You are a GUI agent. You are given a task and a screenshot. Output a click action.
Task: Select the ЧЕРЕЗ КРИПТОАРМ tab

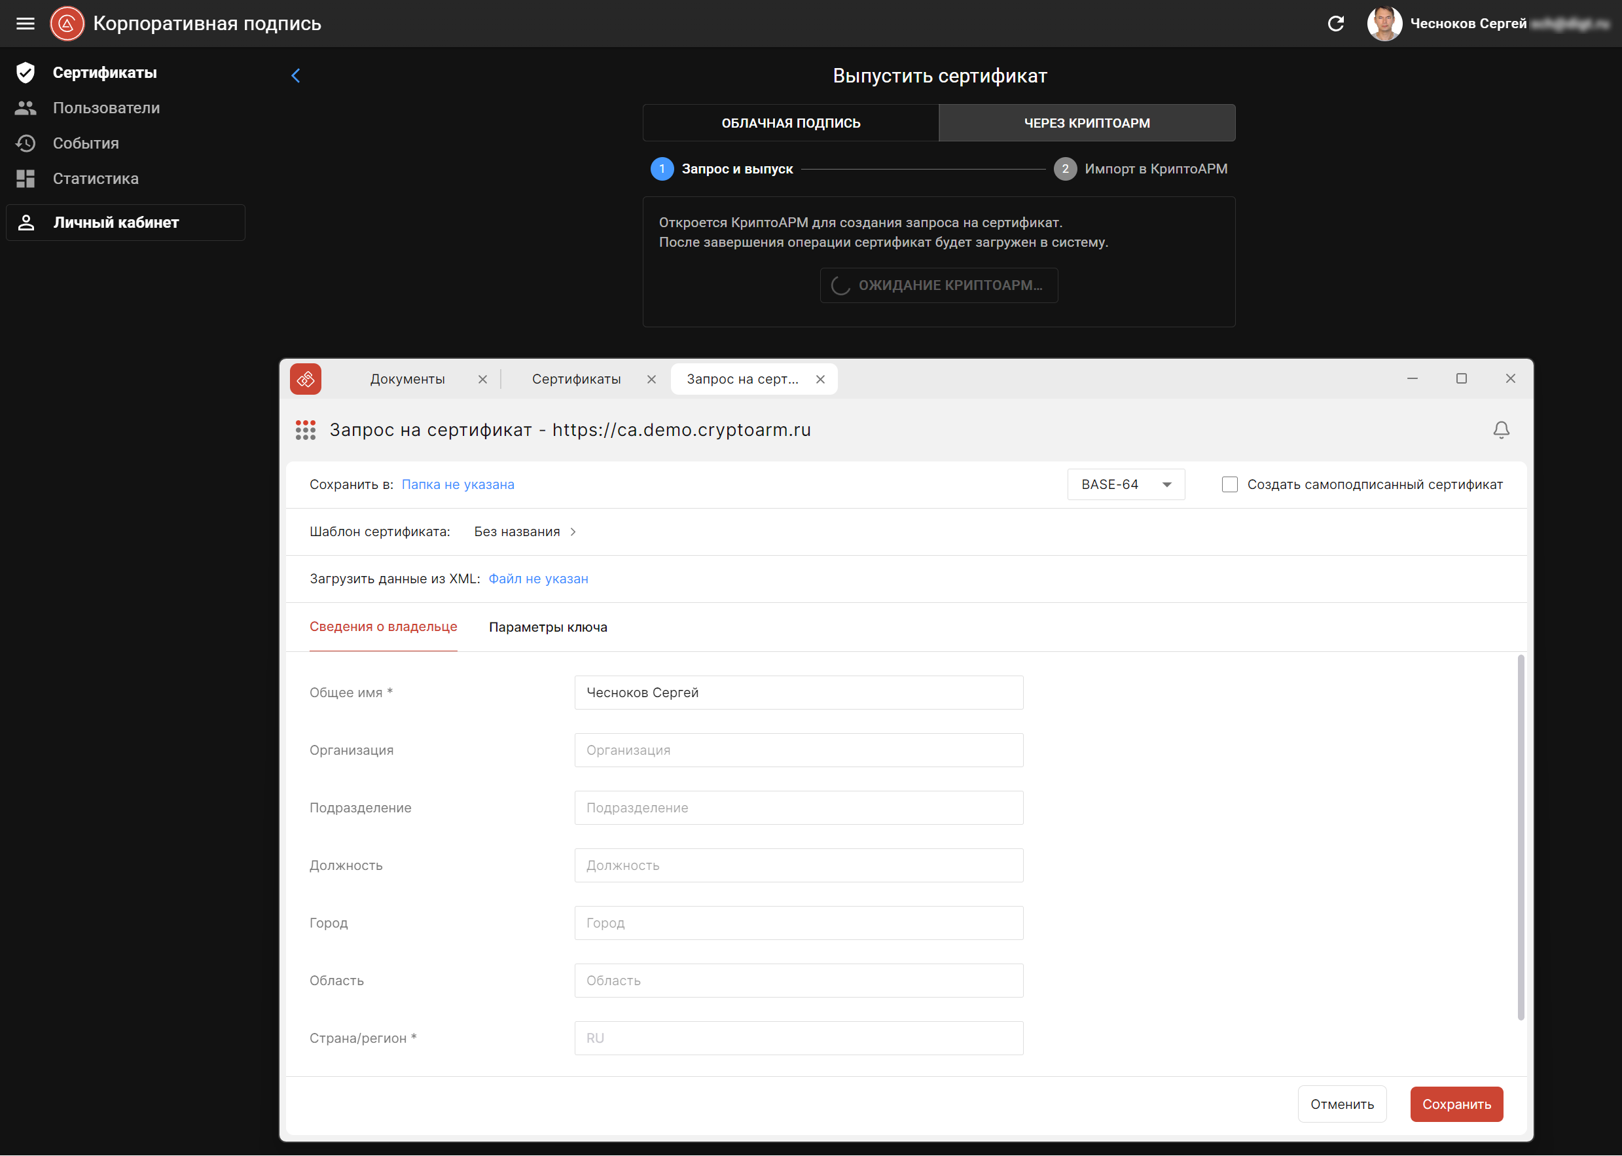(1087, 123)
